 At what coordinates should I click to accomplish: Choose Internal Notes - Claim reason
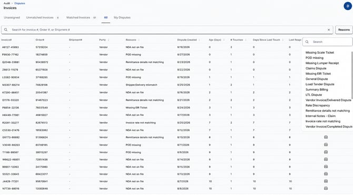click(320, 116)
